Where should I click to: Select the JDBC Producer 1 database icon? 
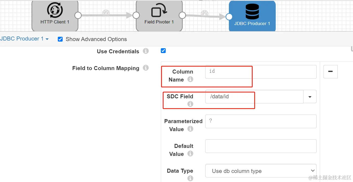pos(252,11)
